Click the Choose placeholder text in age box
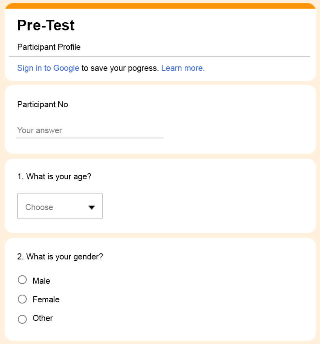Image resolution: width=320 pixels, height=344 pixels. pyautogui.click(x=39, y=207)
